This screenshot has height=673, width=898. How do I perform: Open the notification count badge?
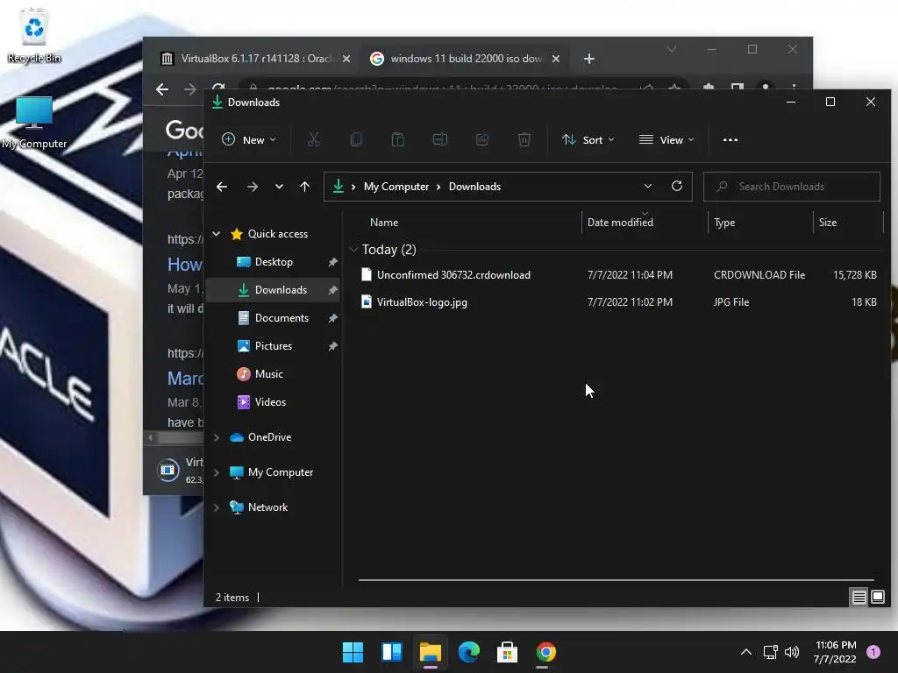coord(873,652)
